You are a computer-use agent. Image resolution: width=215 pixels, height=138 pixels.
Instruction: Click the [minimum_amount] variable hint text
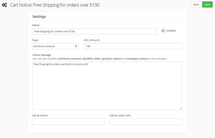click(x=69, y=58)
